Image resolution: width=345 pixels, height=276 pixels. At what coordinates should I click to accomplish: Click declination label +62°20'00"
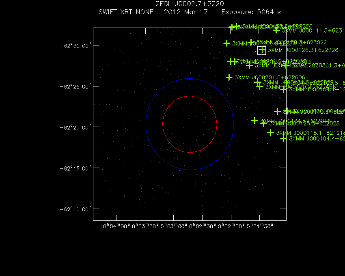pos(75,127)
